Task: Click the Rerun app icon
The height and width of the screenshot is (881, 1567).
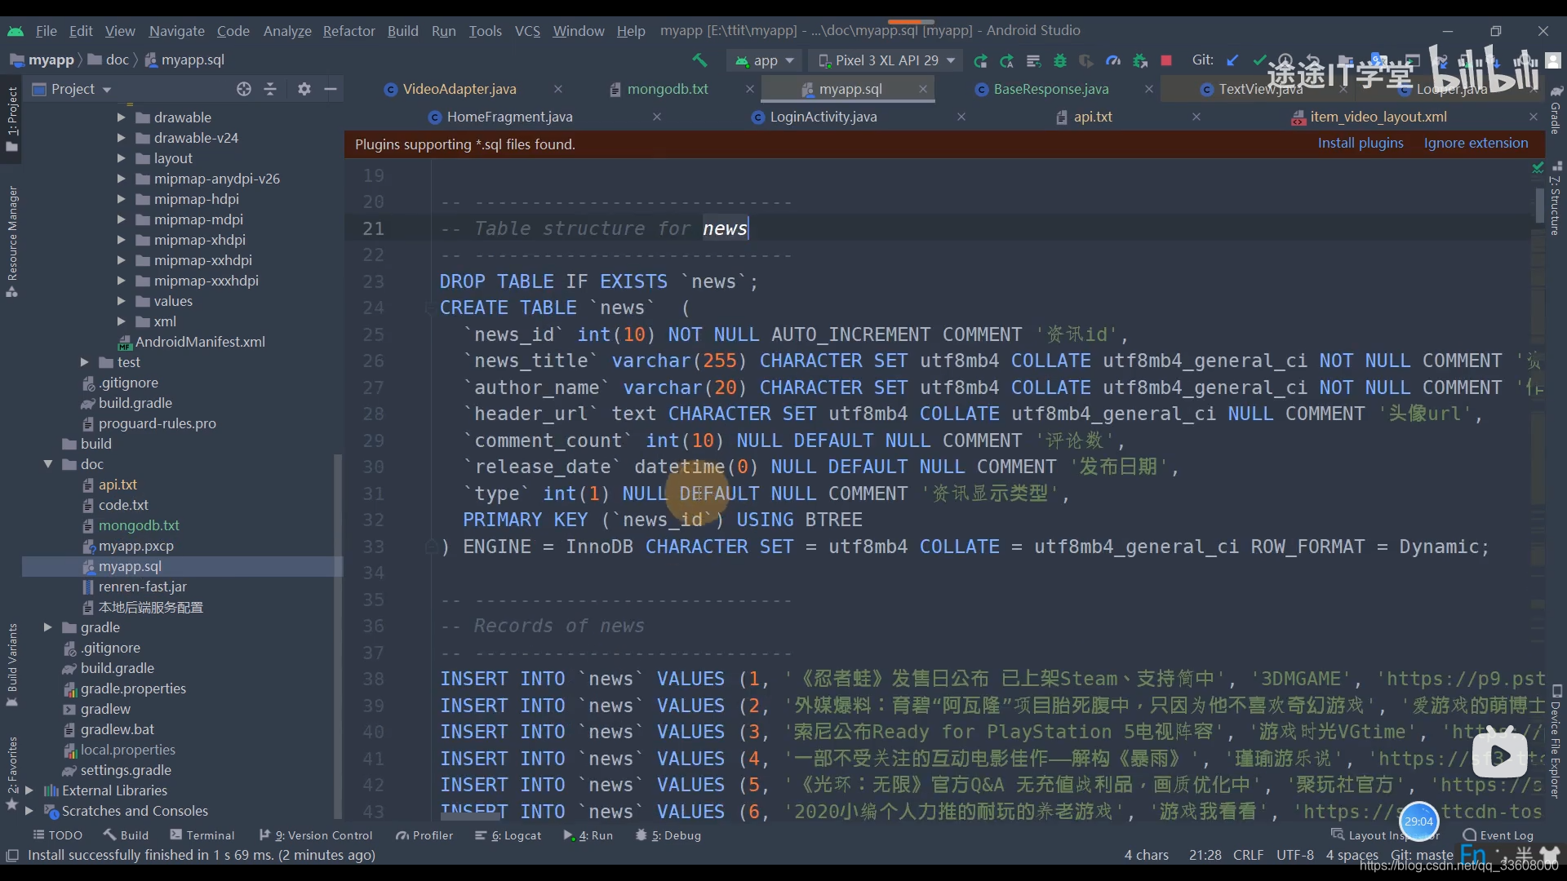Action: click(980, 60)
